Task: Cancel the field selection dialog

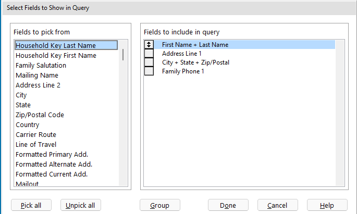Action: [277, 205]
